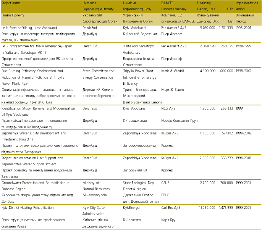Select the 'Нордік Консалтінг Груп' company text
The image size is (262, 231).
(179, 121)
